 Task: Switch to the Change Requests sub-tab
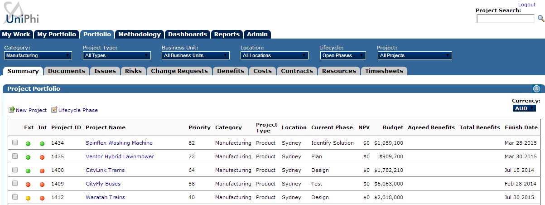pyautogui.click(x=179, y=71)
